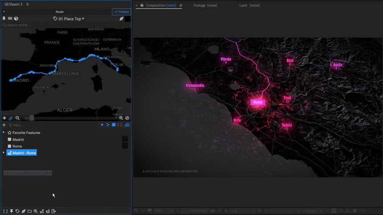The image size is (383, 215).
Task: Toggle the lock icon on Composition tab
Action: [x=142, y=5]
